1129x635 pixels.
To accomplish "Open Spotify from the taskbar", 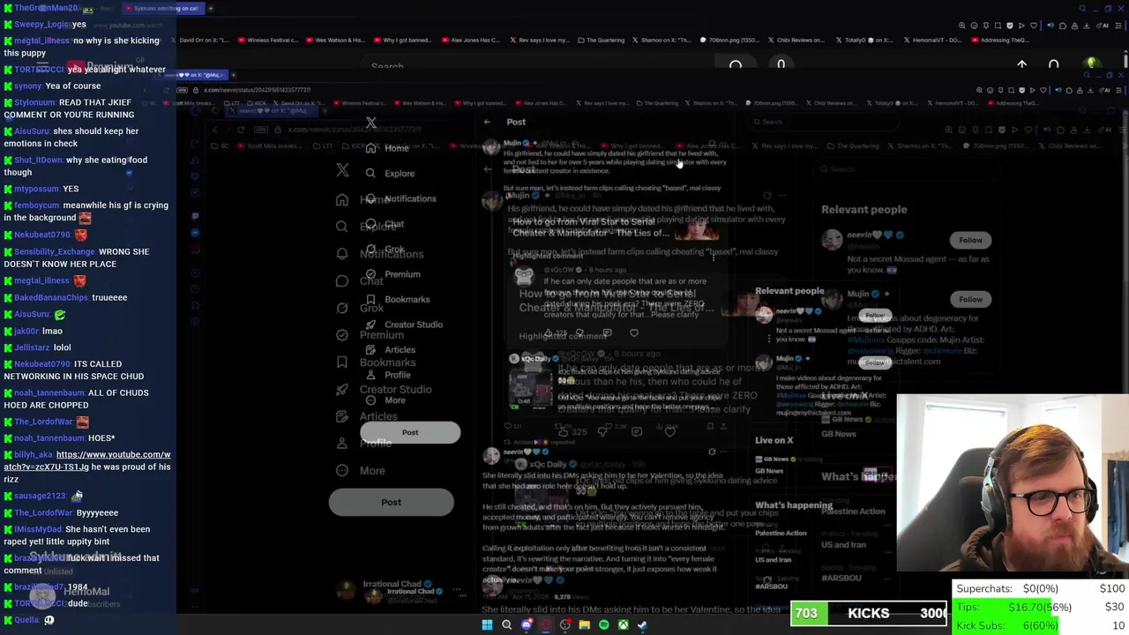I will coord(603,625).
